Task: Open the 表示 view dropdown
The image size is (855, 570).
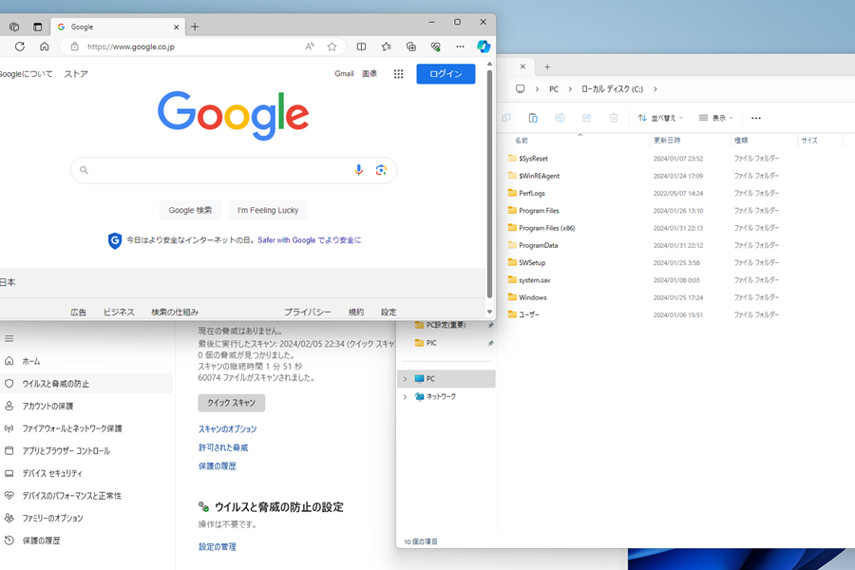Action: pos(717,118)
